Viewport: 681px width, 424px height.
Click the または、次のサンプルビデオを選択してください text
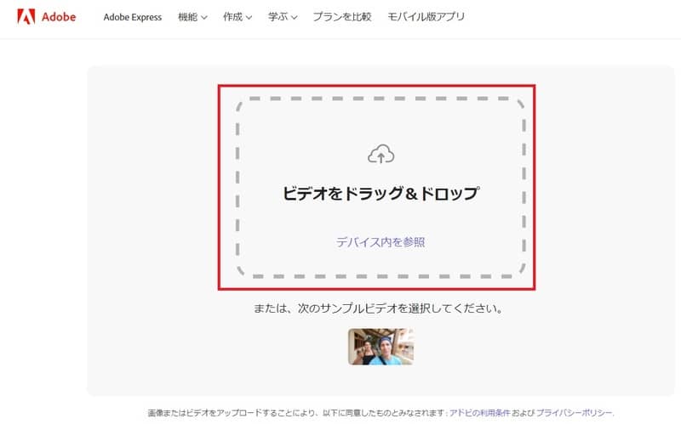point(378,308)
